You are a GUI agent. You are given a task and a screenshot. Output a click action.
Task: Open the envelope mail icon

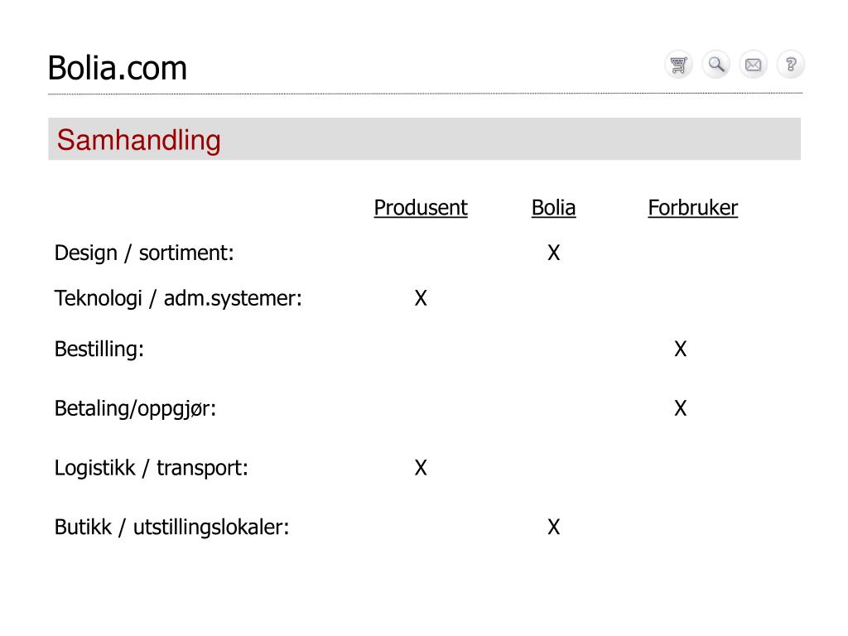tap(754, 65)
